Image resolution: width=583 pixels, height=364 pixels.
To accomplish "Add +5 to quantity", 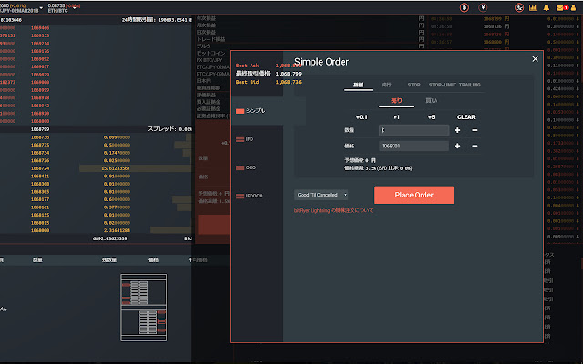I will coord(431,117).
